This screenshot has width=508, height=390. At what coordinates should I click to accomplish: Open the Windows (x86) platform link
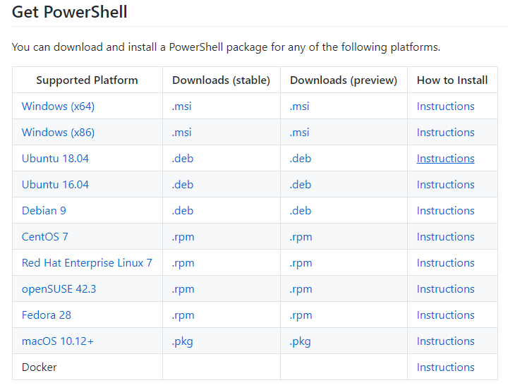coord(58,132)
